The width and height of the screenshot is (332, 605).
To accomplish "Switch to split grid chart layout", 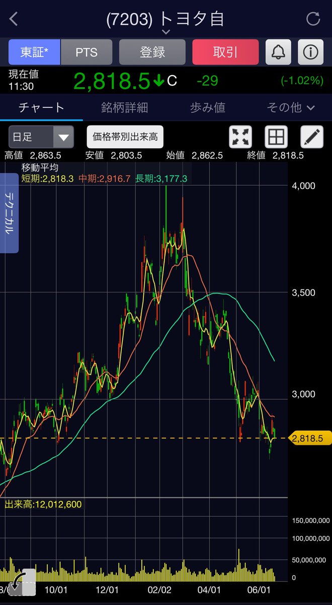I will pos(276,137).
